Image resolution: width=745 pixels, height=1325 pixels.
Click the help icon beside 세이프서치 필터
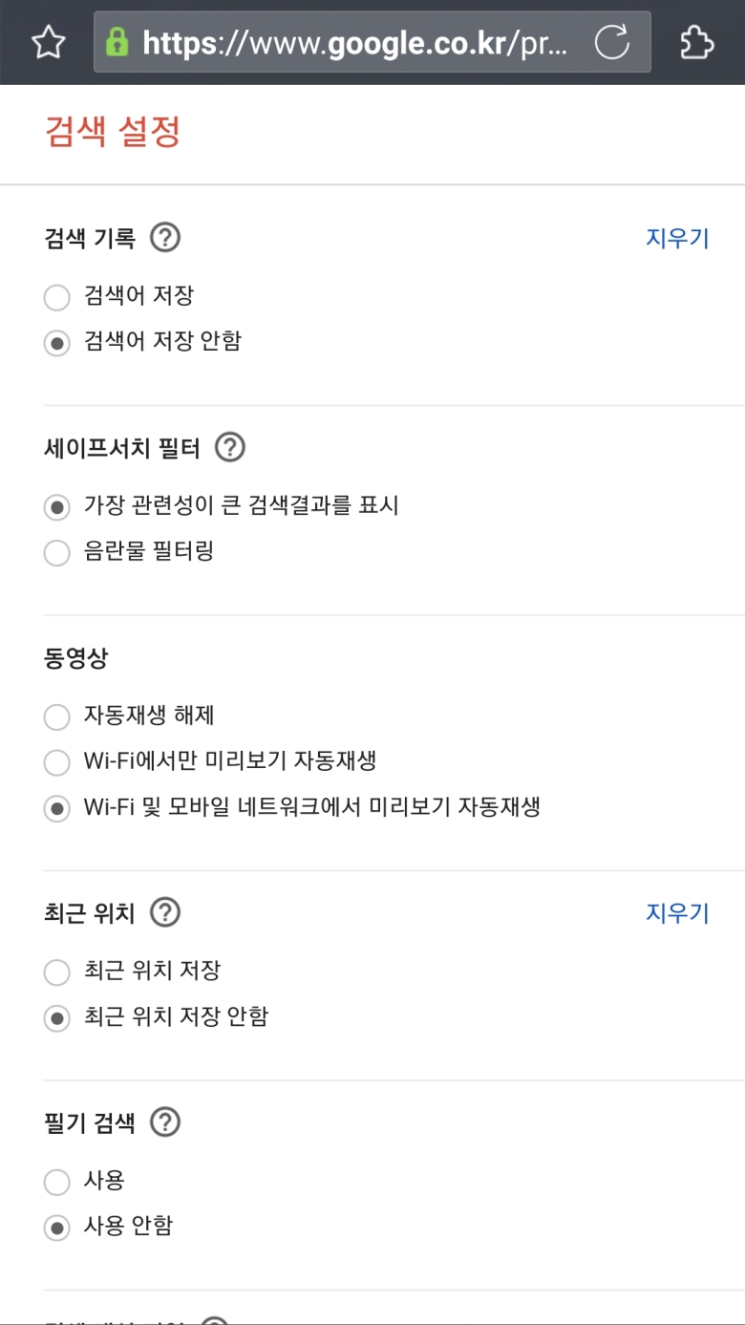click(229, 447)
